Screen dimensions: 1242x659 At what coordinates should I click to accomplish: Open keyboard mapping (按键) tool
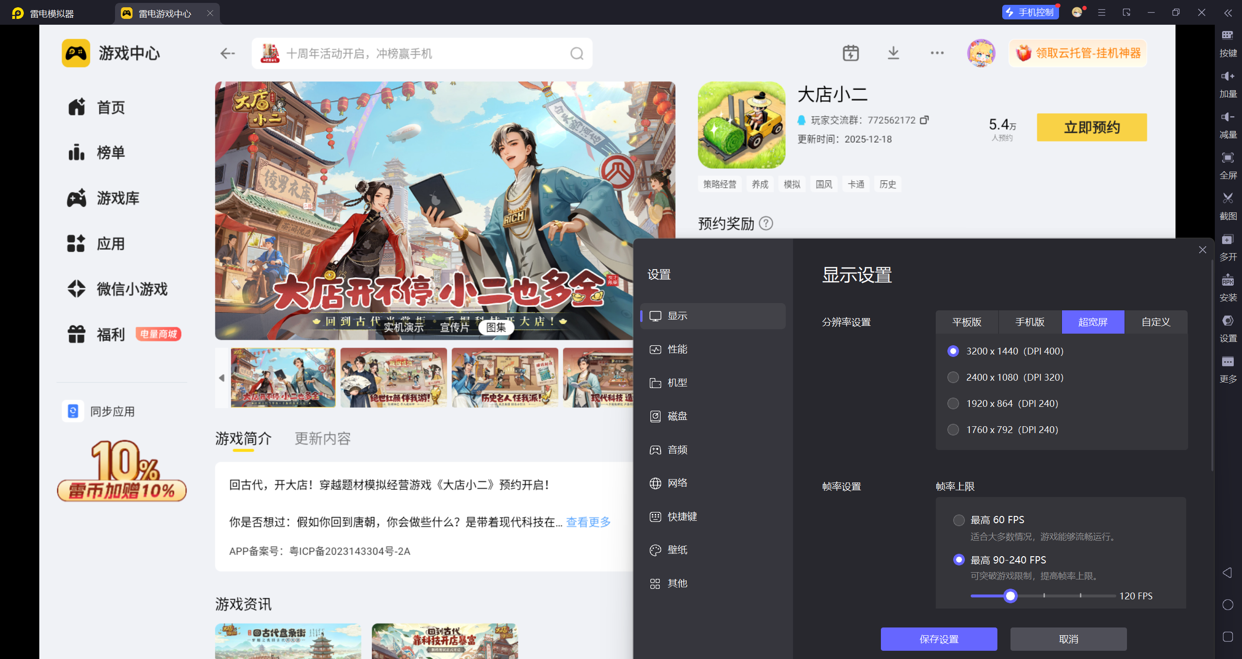1227,35
